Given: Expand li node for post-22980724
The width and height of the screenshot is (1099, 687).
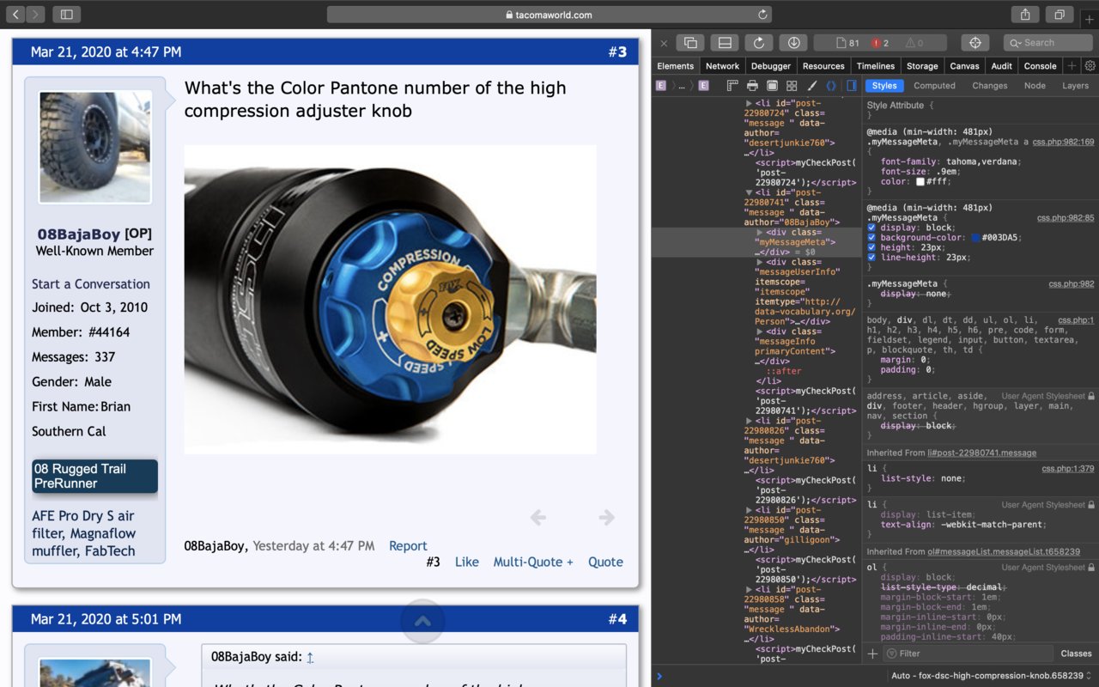Looking at the screenshot, I should point(749,103).
